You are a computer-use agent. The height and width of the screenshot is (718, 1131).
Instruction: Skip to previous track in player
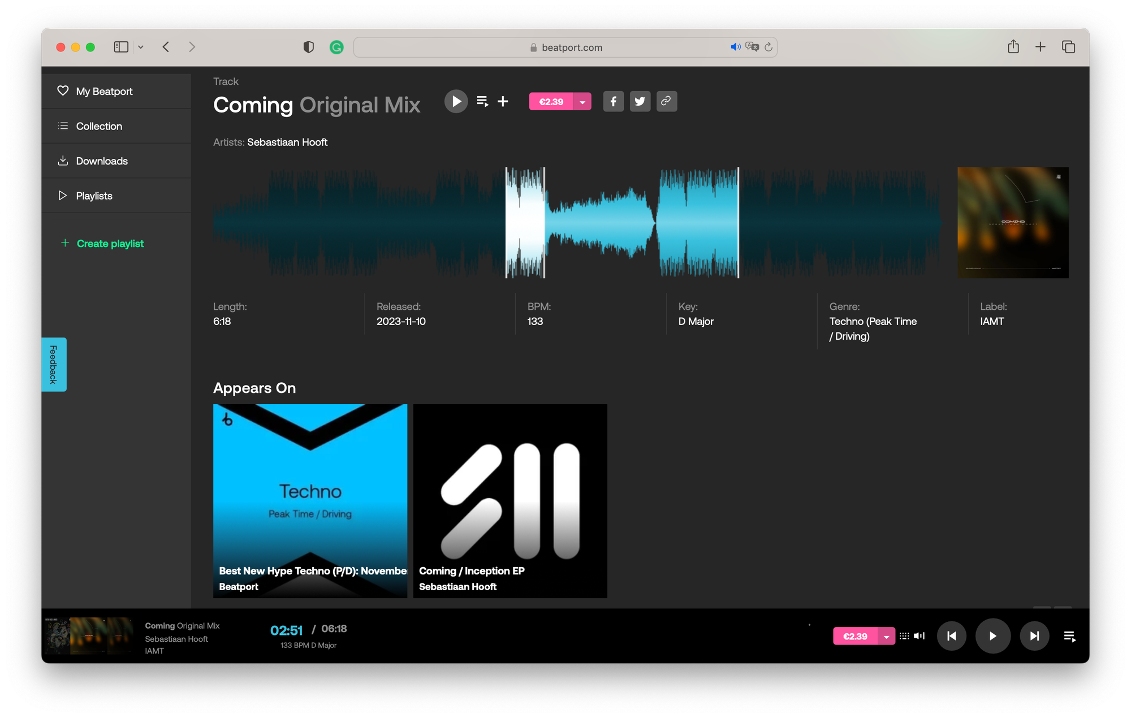coord(952,636)
